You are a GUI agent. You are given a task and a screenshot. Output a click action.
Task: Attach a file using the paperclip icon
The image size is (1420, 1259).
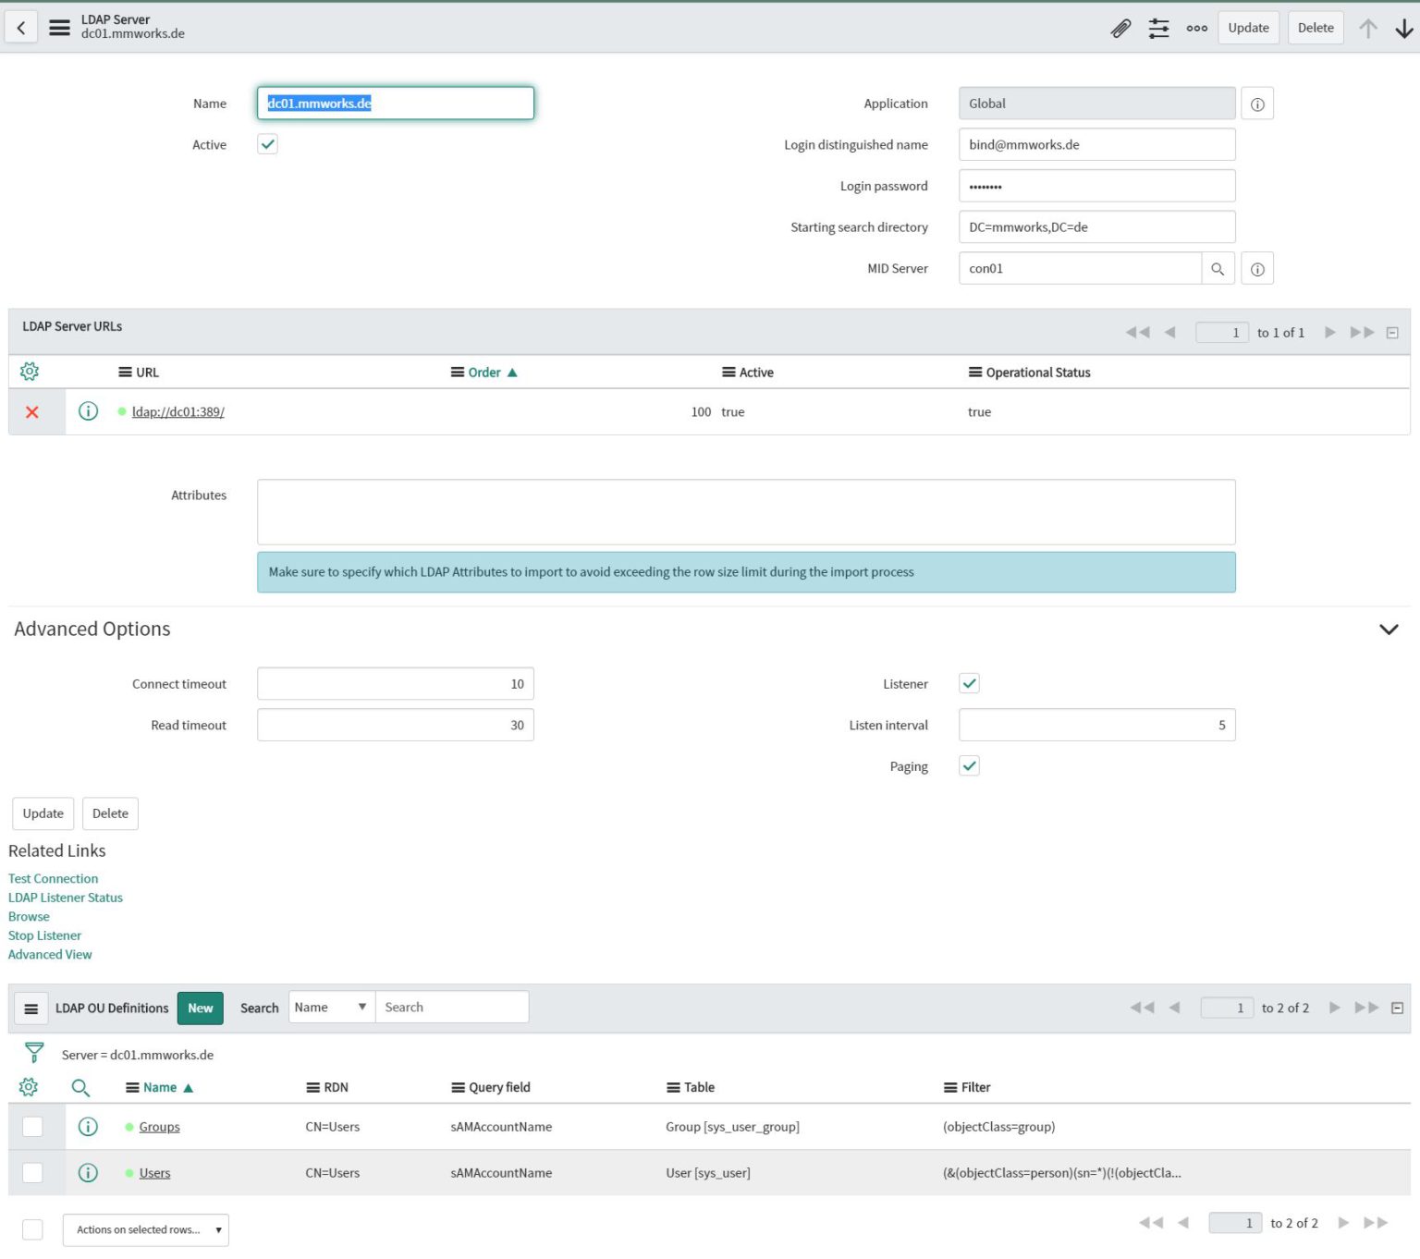pyautogui.click(x=1120, y=28)
